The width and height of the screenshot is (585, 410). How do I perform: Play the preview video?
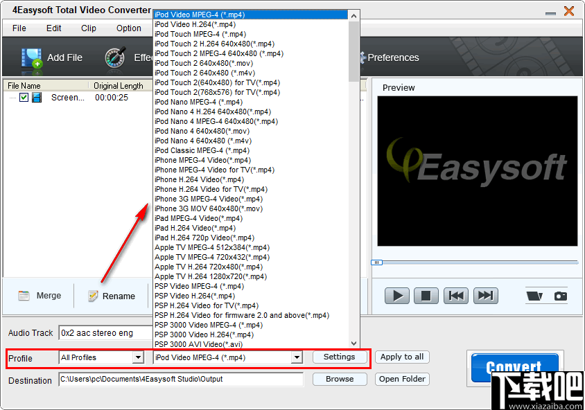pyautogui.click(x=396, y=295)
